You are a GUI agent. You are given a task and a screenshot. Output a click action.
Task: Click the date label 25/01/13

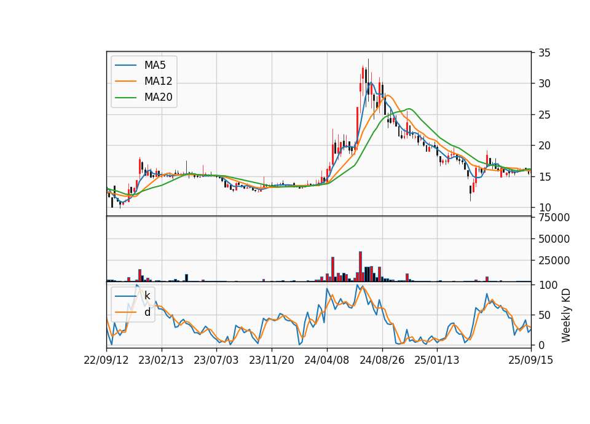437,361
